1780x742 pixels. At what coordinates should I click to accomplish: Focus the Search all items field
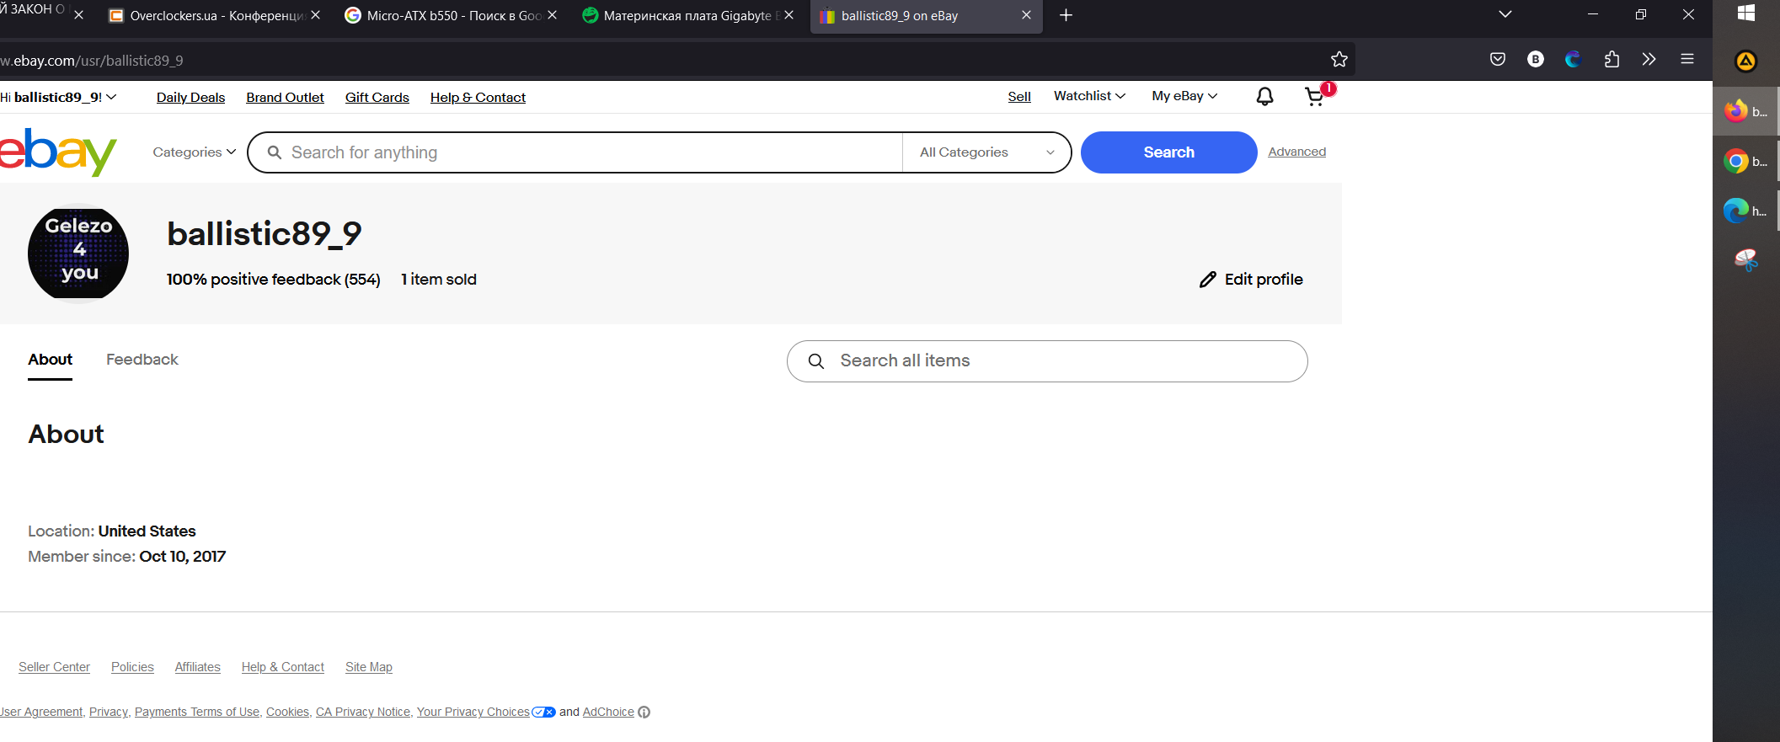pyautogui.click(x=1047, y=361)
